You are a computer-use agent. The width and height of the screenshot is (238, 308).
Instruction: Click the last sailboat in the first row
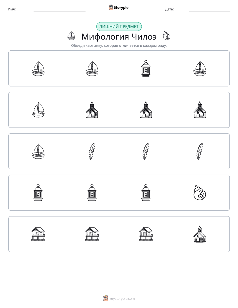tap(200, 68)
